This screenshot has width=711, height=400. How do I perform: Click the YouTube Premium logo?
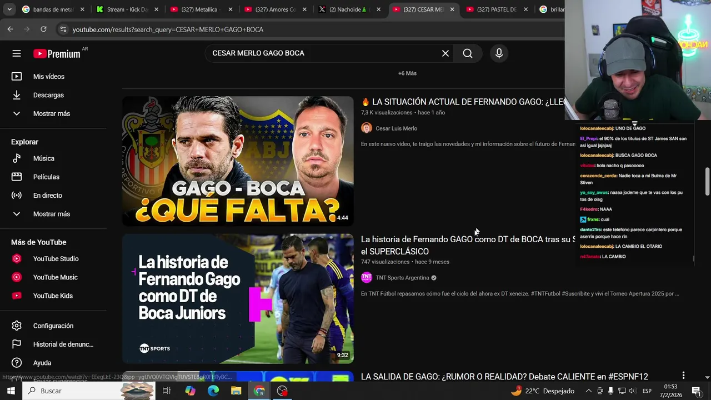click(x=57, y=53)
